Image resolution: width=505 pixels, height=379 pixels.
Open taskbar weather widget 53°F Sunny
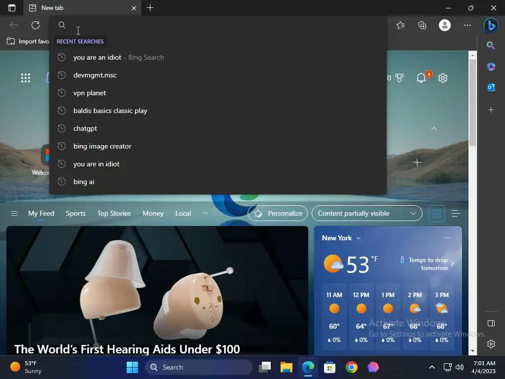point(26,367)
